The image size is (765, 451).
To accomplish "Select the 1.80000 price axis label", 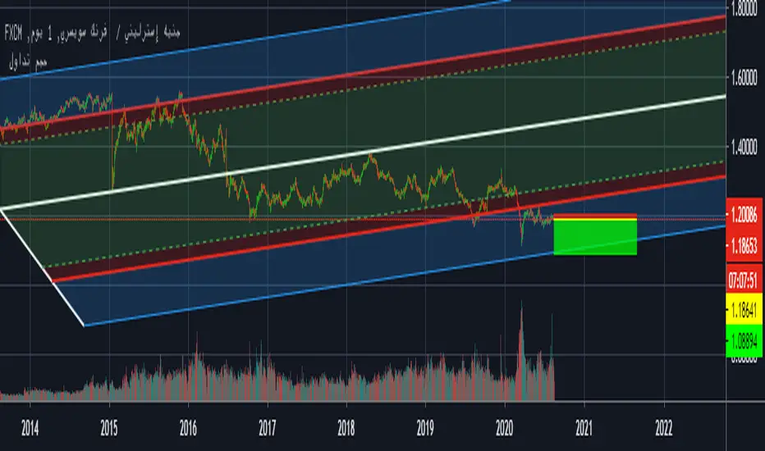I will coord(744,10).
